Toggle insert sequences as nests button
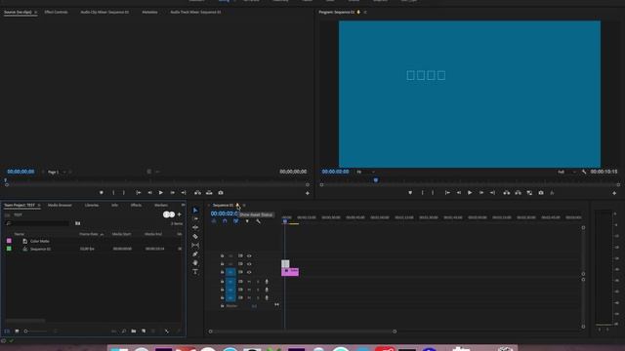 coord(214,221)
